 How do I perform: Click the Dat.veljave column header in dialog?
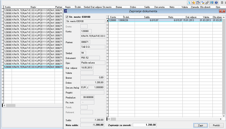191,17
